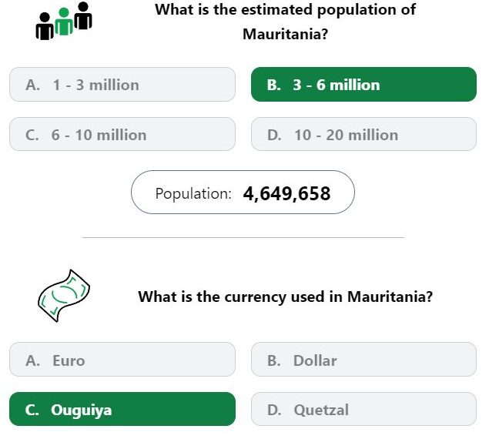Click the 4,649,658 population figure
This screenshot has height=439, width=489.
point(286,193)
